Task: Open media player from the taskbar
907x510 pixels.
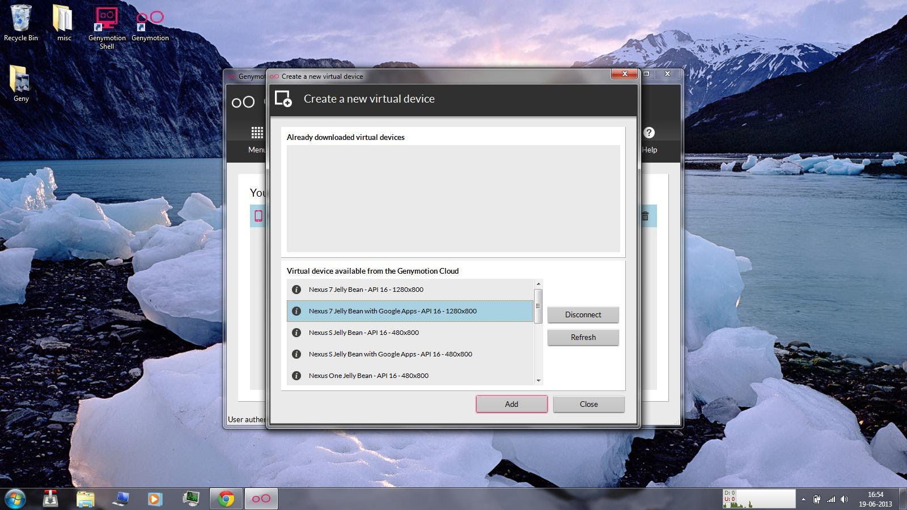Action: click(x=154, y=499)
